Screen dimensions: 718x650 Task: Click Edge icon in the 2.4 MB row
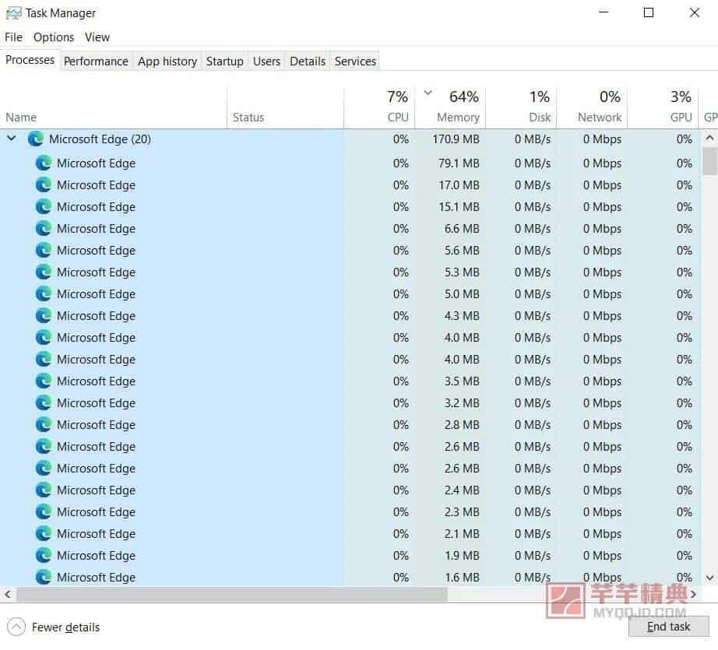point(43,490)
